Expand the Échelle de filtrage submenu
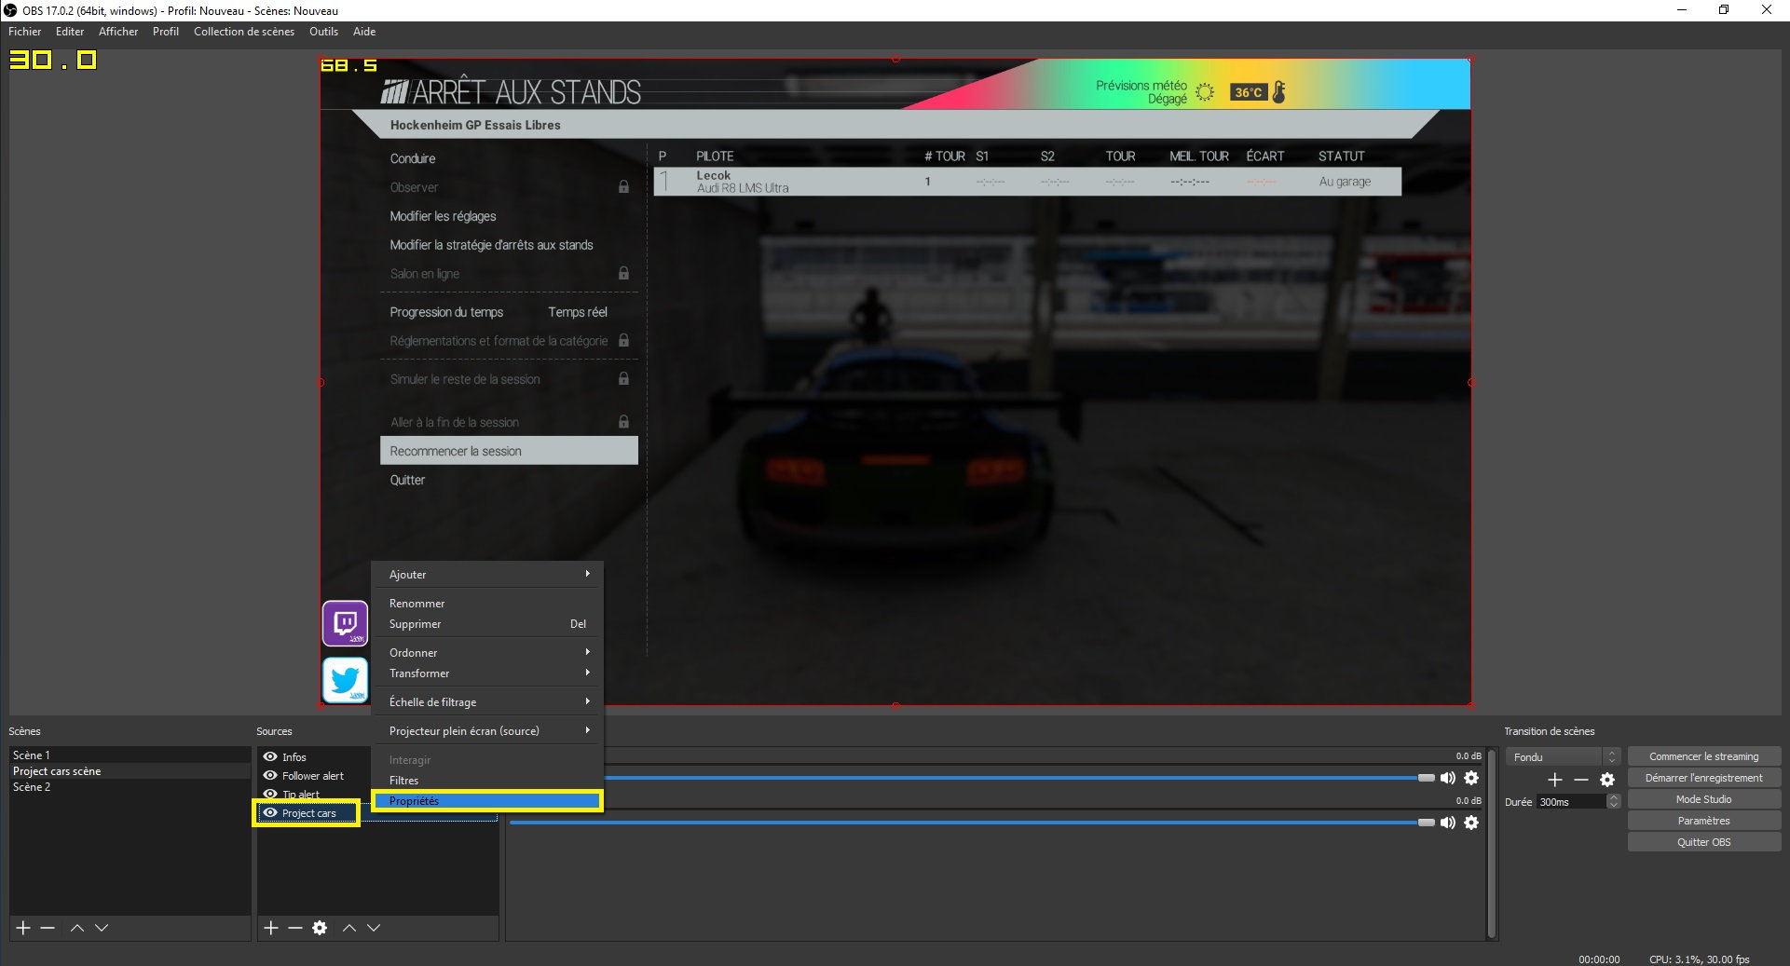1790x966 pixels. point(487,702)
